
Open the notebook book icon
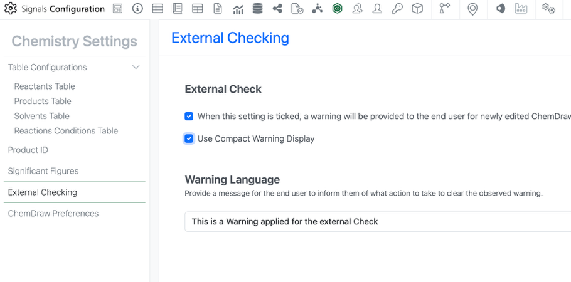tap(178, 9)
